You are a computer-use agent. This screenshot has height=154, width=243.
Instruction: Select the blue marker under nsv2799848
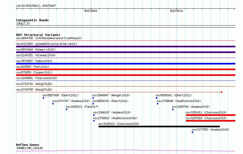[x=158, y=104]
